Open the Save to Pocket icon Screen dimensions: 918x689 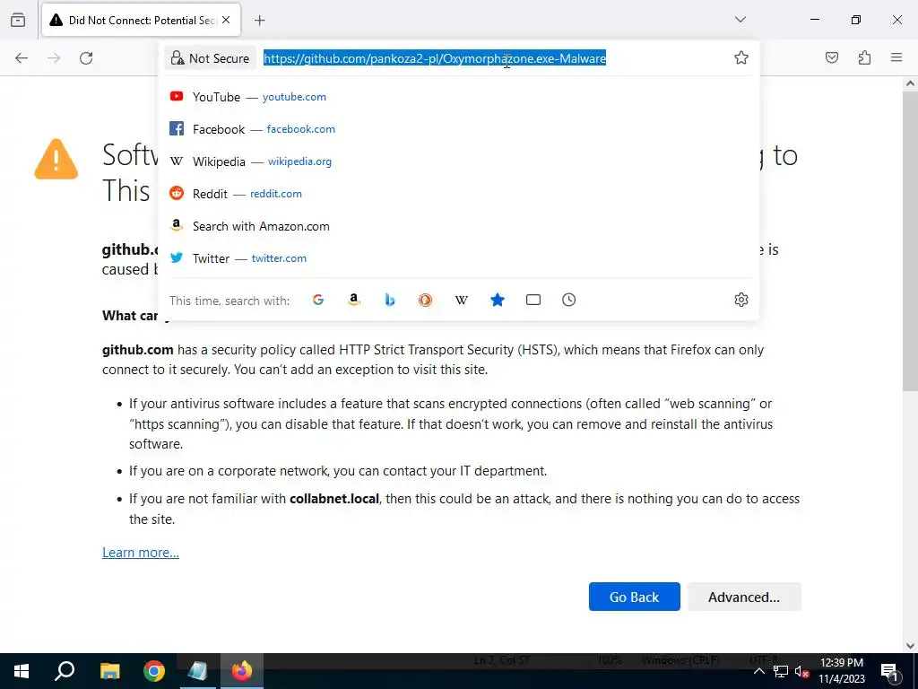[831, 57]
